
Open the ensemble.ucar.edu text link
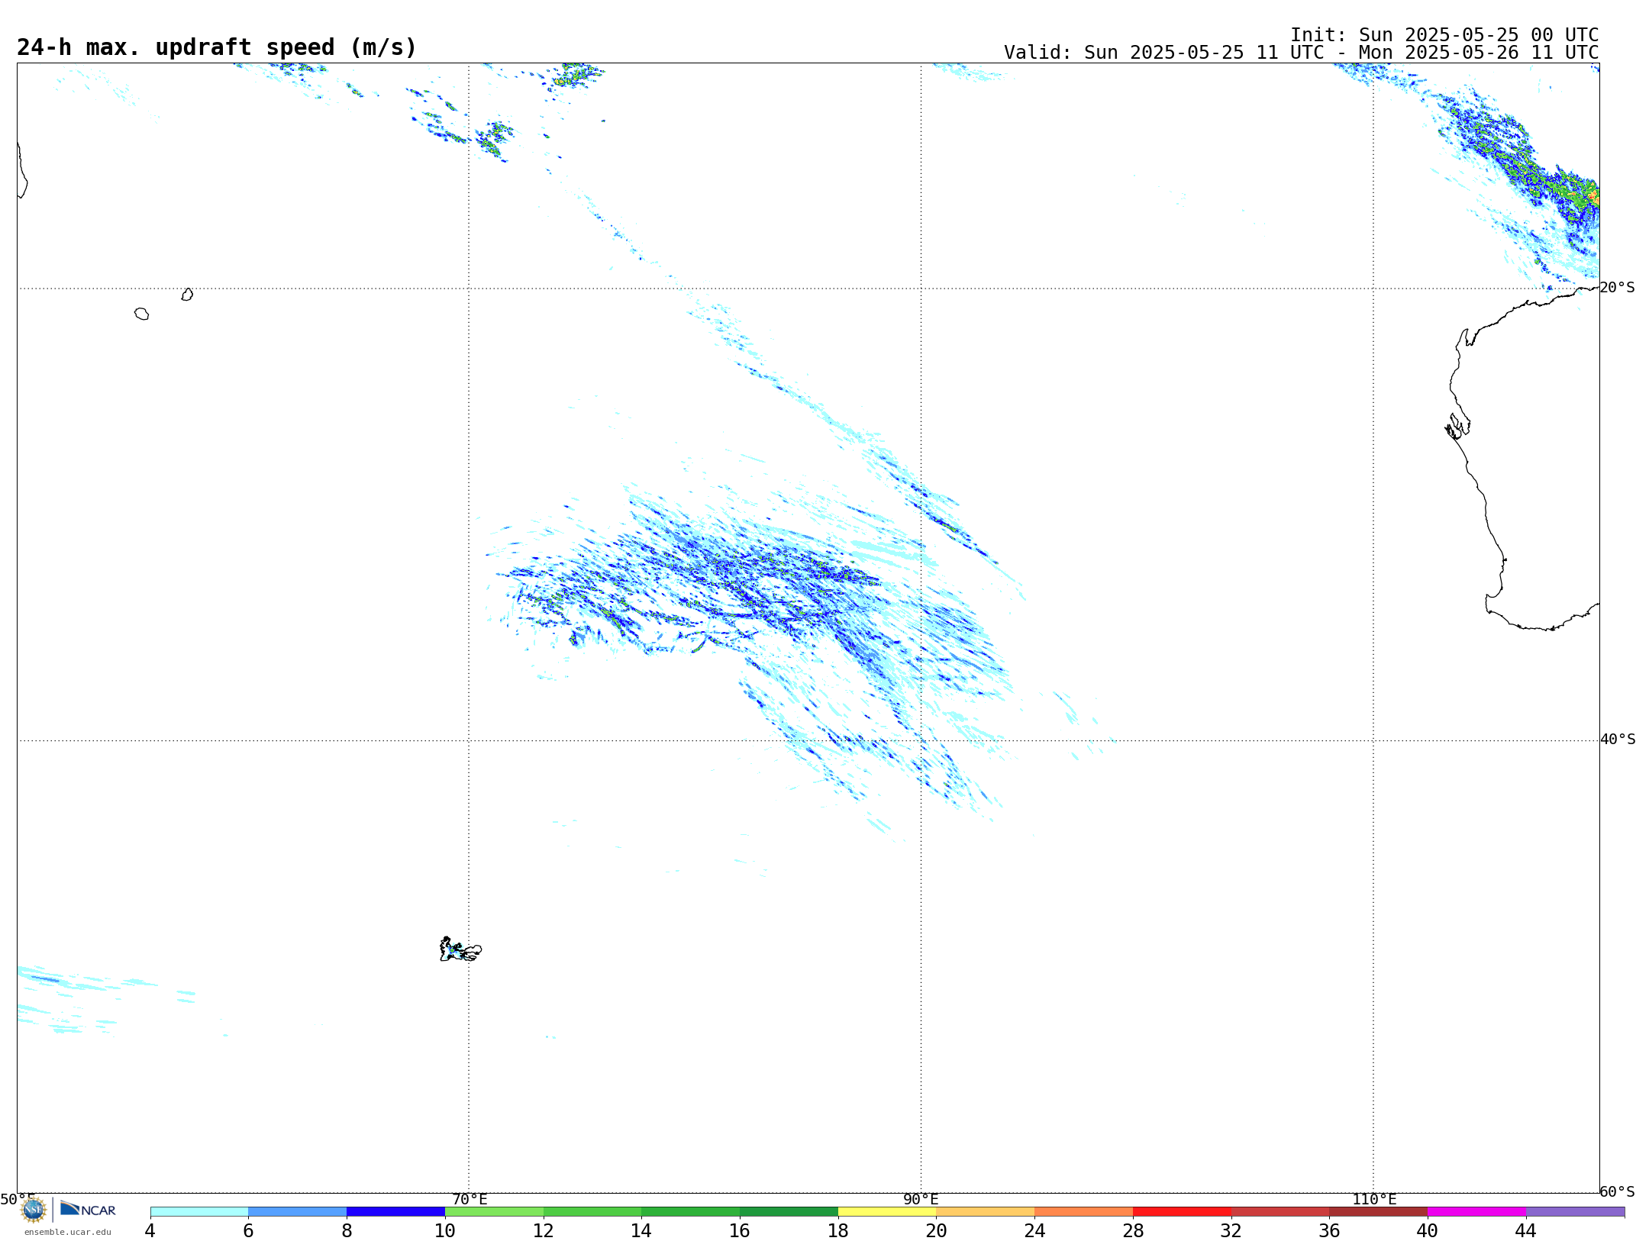pos(68,1232)
